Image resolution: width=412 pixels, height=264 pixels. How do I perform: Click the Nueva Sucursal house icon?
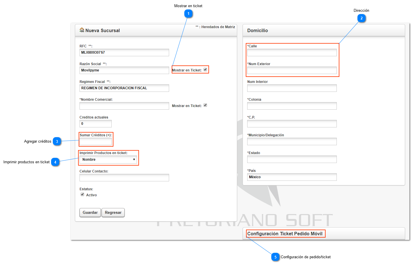82,30
